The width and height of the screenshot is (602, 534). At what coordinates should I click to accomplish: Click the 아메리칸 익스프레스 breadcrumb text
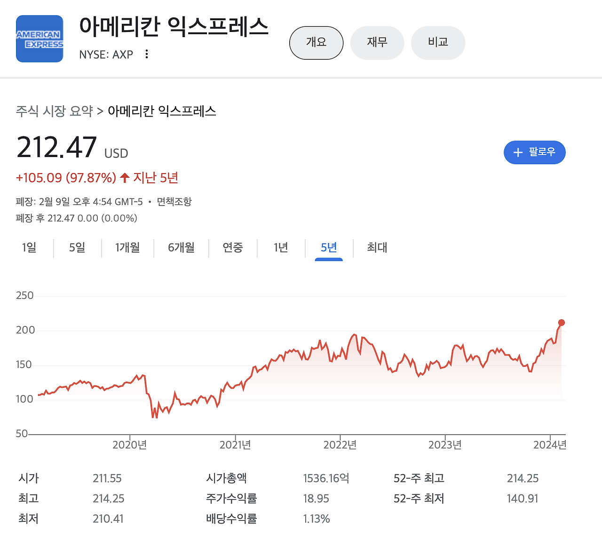162,111
